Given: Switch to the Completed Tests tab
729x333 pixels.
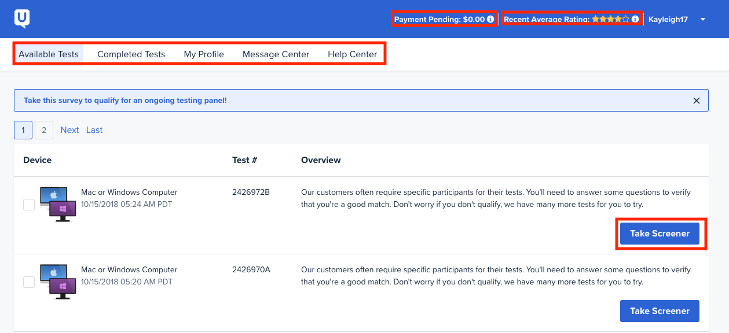Looking at the screenshot, I should click(131, 54).
